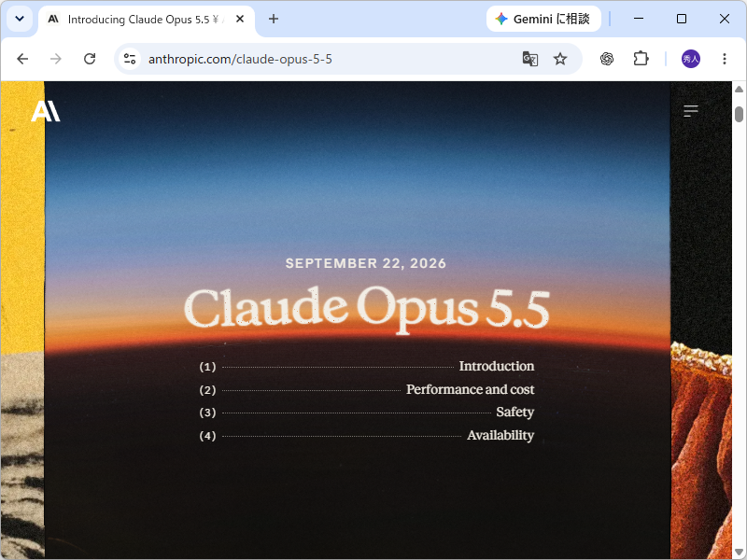
Task: Click the Gemini に相談 button
Action: (543, 19)
